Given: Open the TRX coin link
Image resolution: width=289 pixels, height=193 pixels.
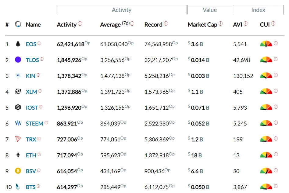Looking at the screenshot, I should [31, 140].
